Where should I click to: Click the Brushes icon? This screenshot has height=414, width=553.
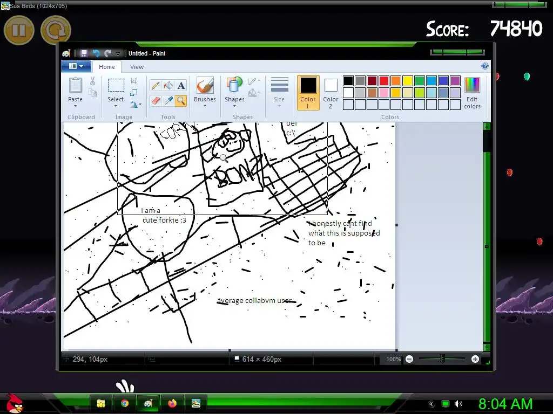click(x=205, y=85)
